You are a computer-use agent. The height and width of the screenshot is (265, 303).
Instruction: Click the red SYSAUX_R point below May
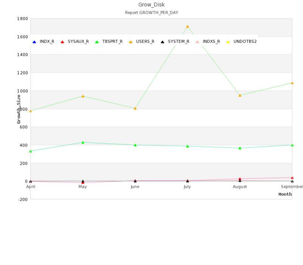click(x=83, y=182)
